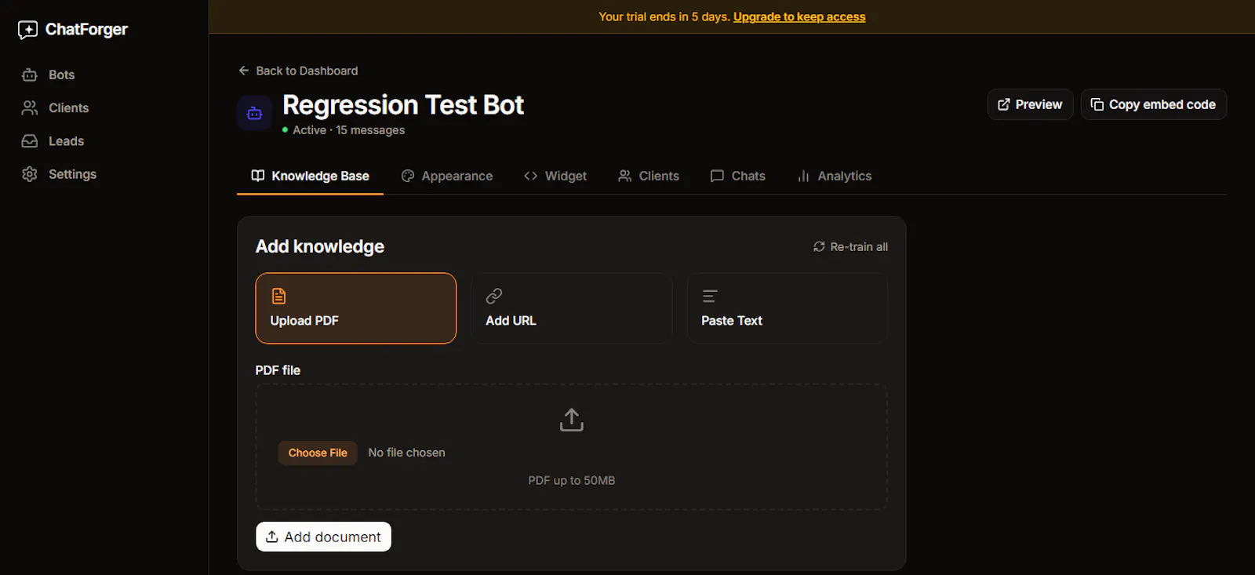Click the Widget code brackets icon
Screen dimensions: 1255x575
tap(531, 176)
